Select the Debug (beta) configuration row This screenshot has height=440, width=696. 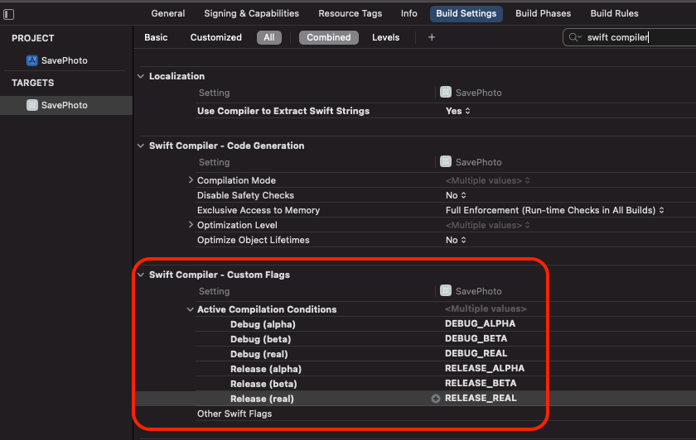[260, 339]
